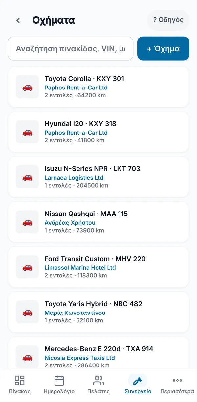Select the Συνεργείο workshop tab
197x402 pixels.
138,384
